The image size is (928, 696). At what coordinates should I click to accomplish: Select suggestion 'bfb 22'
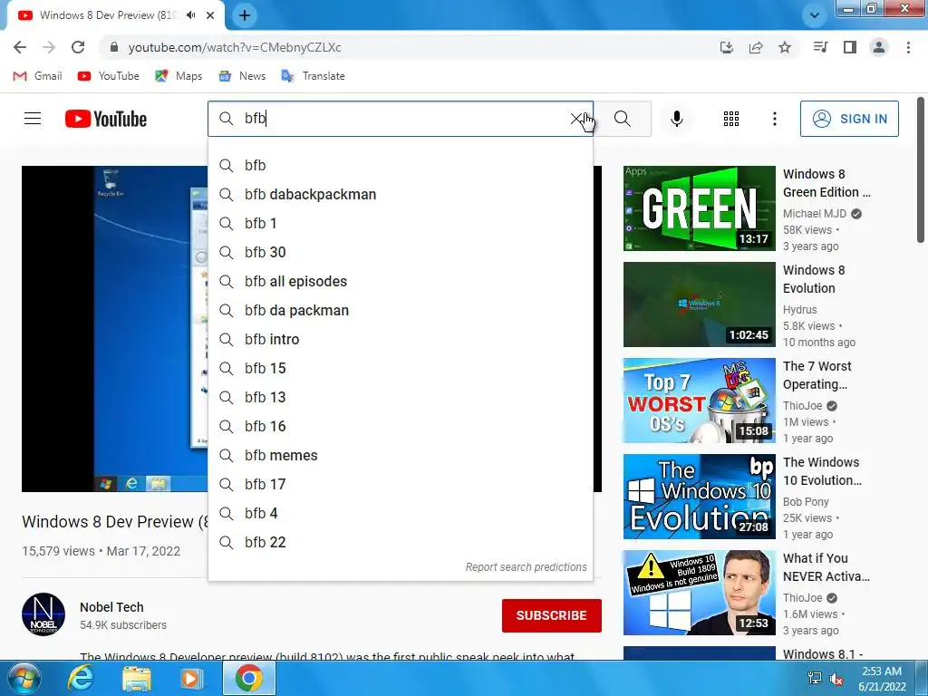tap(400, 543)
